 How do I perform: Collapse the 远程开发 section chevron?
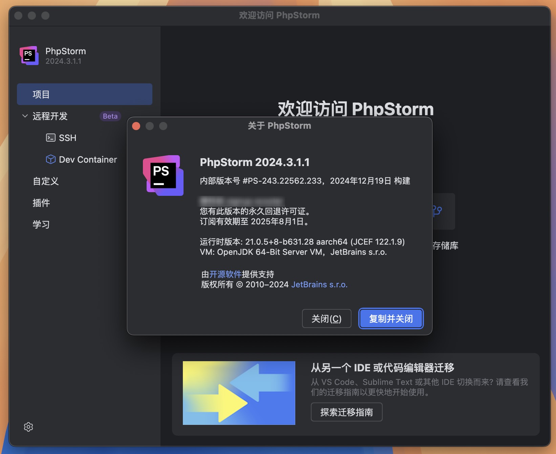click(25, 116)
